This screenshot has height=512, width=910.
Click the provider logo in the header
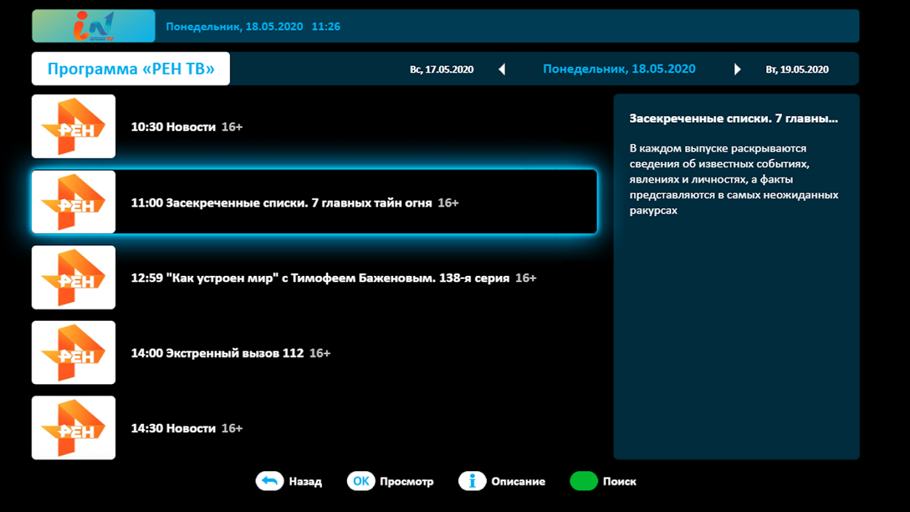point(93,26)
